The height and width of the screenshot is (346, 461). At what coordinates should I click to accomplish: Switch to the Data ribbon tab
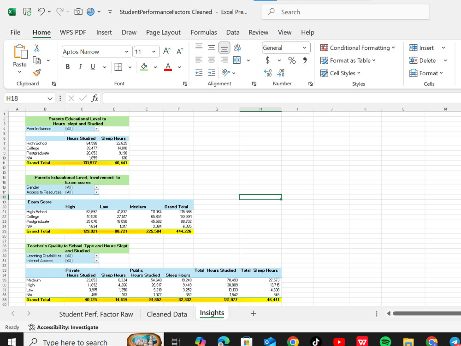(x=233, y=32)
